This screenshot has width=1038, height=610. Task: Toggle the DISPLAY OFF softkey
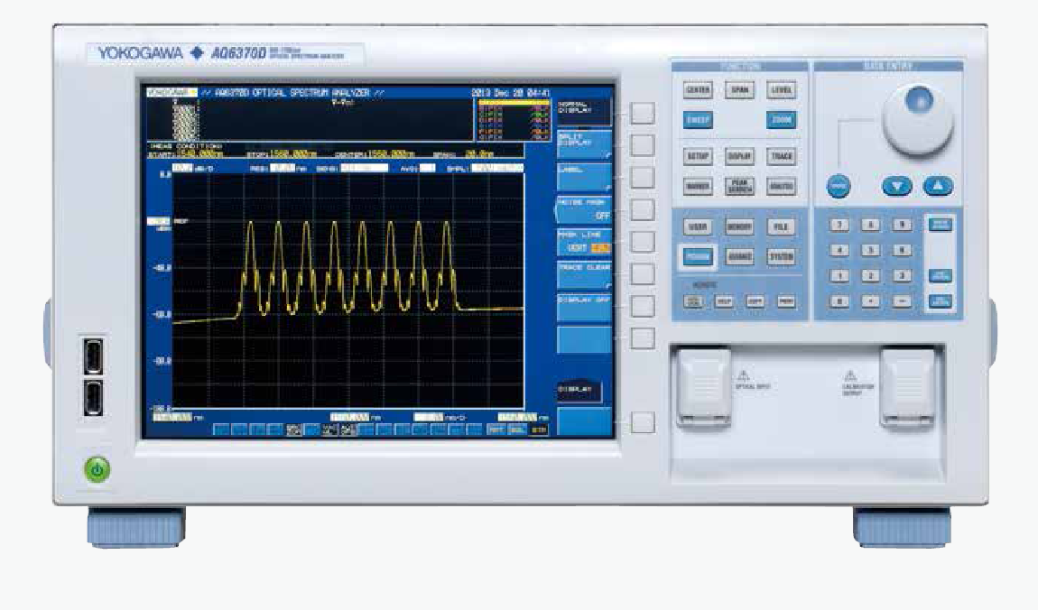point(584,305)
